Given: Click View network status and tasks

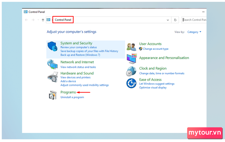Looking at the screenshot, I should click(78, 67).
